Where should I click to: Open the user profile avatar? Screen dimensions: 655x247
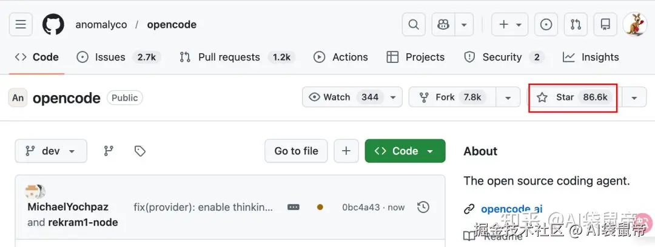(635, 25)
